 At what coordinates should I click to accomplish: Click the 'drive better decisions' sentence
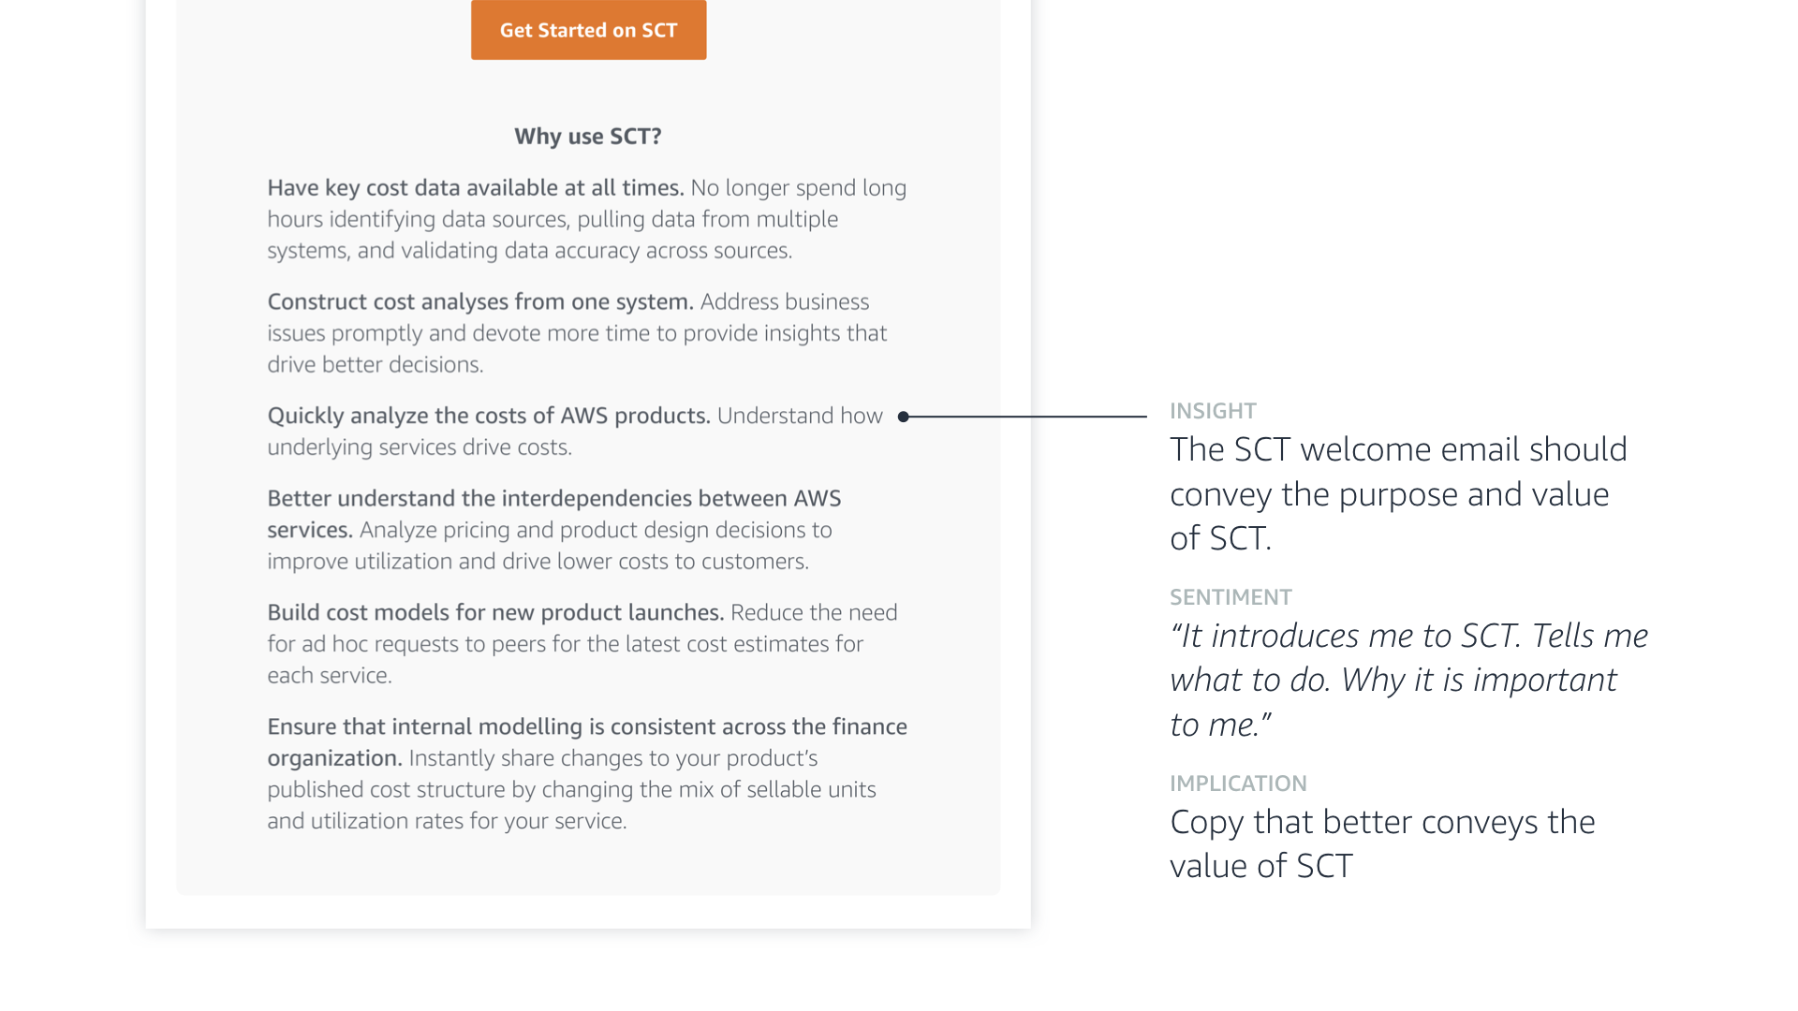pyautogui.click(x=376, y=365)
